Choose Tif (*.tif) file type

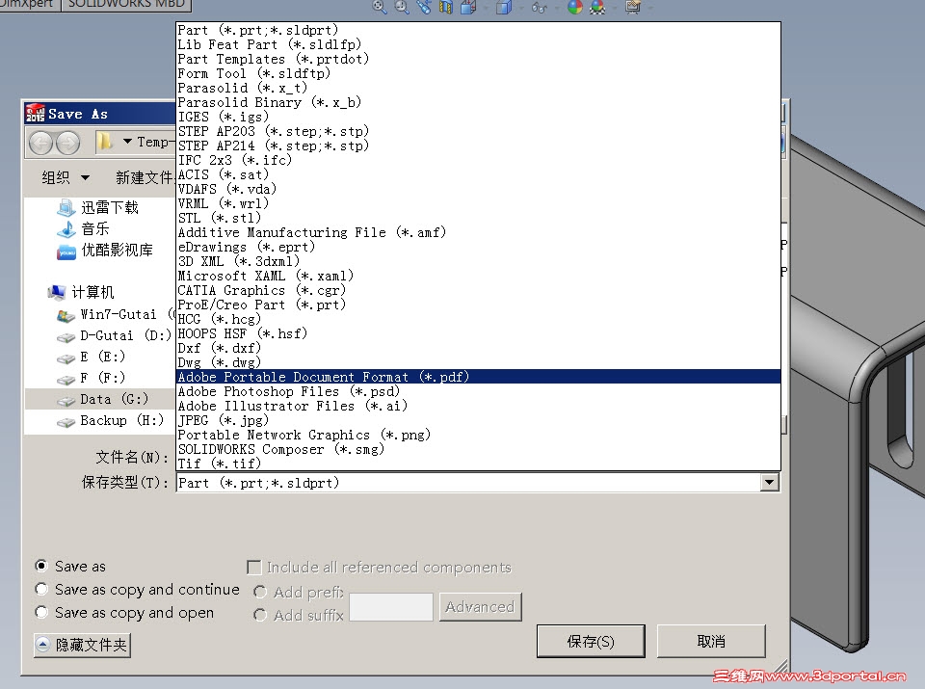479,464
